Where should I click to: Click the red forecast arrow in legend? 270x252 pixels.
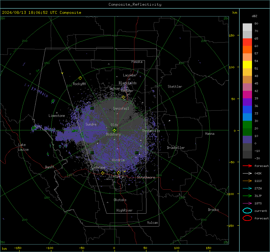click(247, 166)
